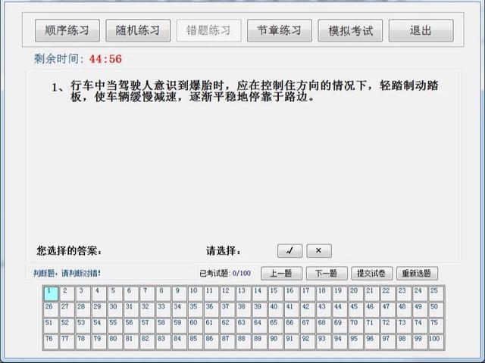This screenshot has height=363, width=485.
Task: Click the 剩余时间 44:56 countdown timer
Action: 77,59
